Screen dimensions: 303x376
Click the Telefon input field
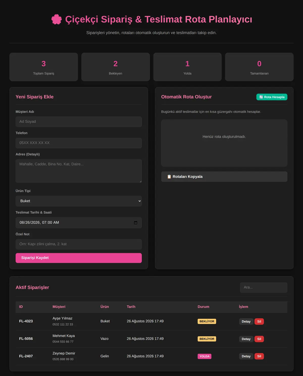click(79, 143)
